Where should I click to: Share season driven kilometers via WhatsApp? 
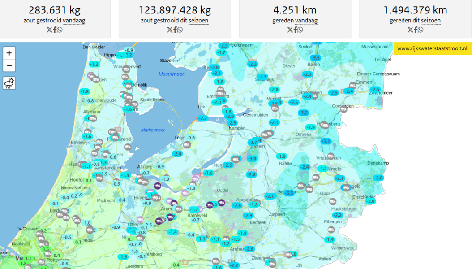point(421,30)
